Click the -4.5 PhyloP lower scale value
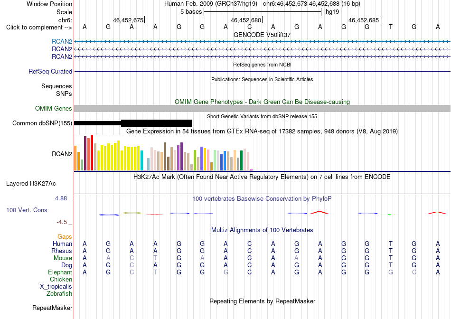 pyautogui.click(x=62, y=222)
